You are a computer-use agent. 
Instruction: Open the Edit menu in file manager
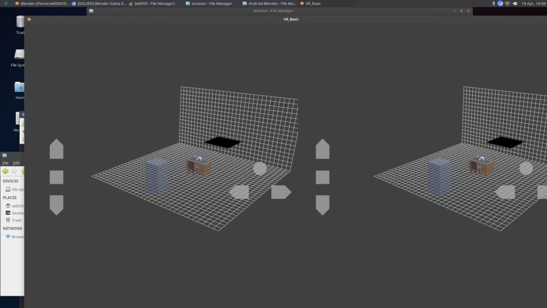(x=17, y=163)
